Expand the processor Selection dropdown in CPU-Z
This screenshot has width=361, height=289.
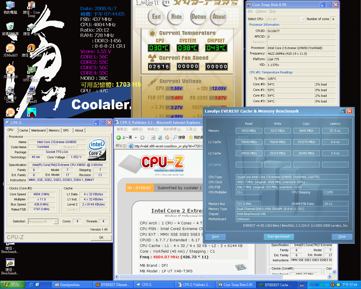56,222
